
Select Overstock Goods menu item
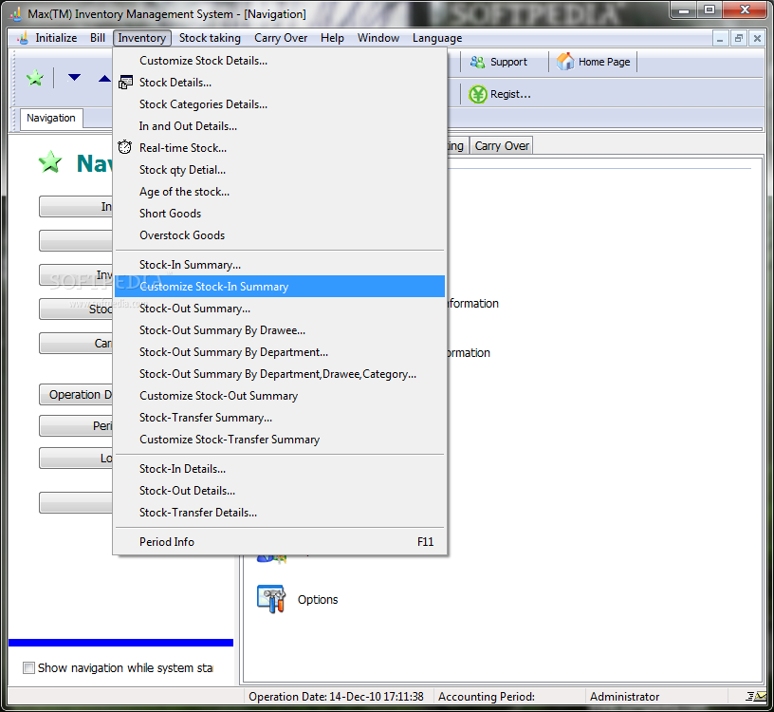(x=280, y=235)
